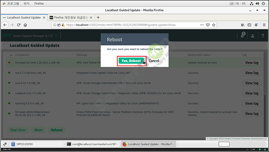Select the first workspace in the switcher
The image size is (269, 152).
224,144
